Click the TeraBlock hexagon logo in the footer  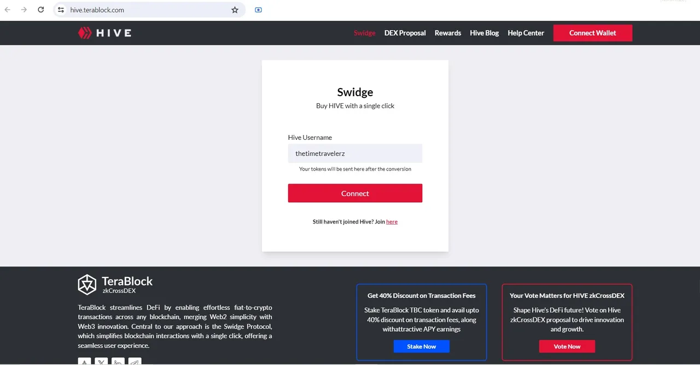click(87, 284)
